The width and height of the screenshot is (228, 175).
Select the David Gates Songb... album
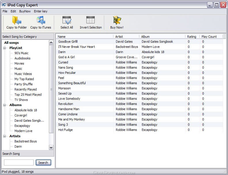29,121
